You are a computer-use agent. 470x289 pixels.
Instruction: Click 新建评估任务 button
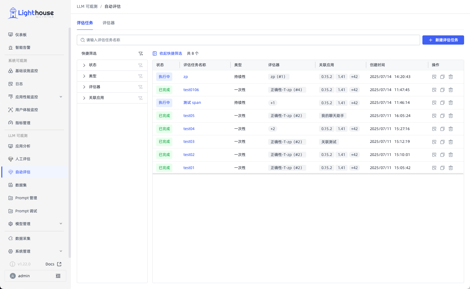pos(443,40)
